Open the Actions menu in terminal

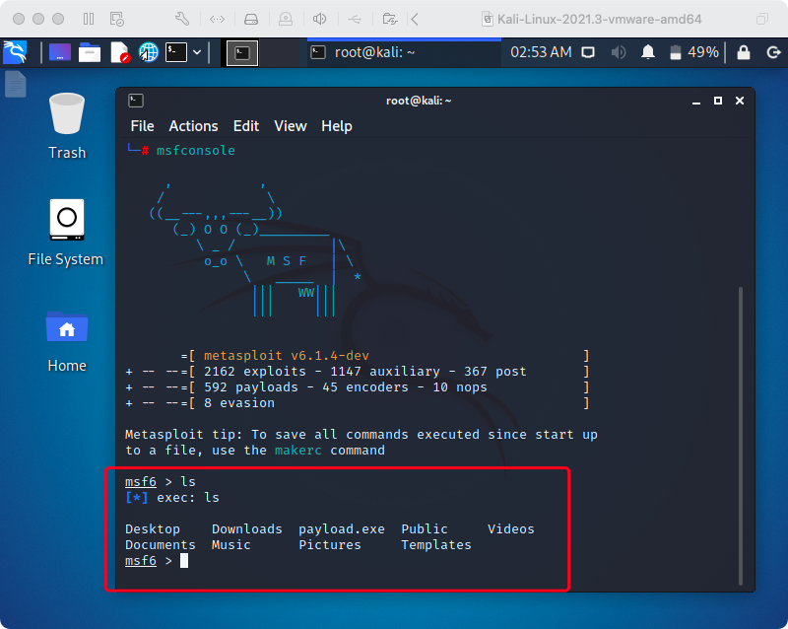pos(193,126)
